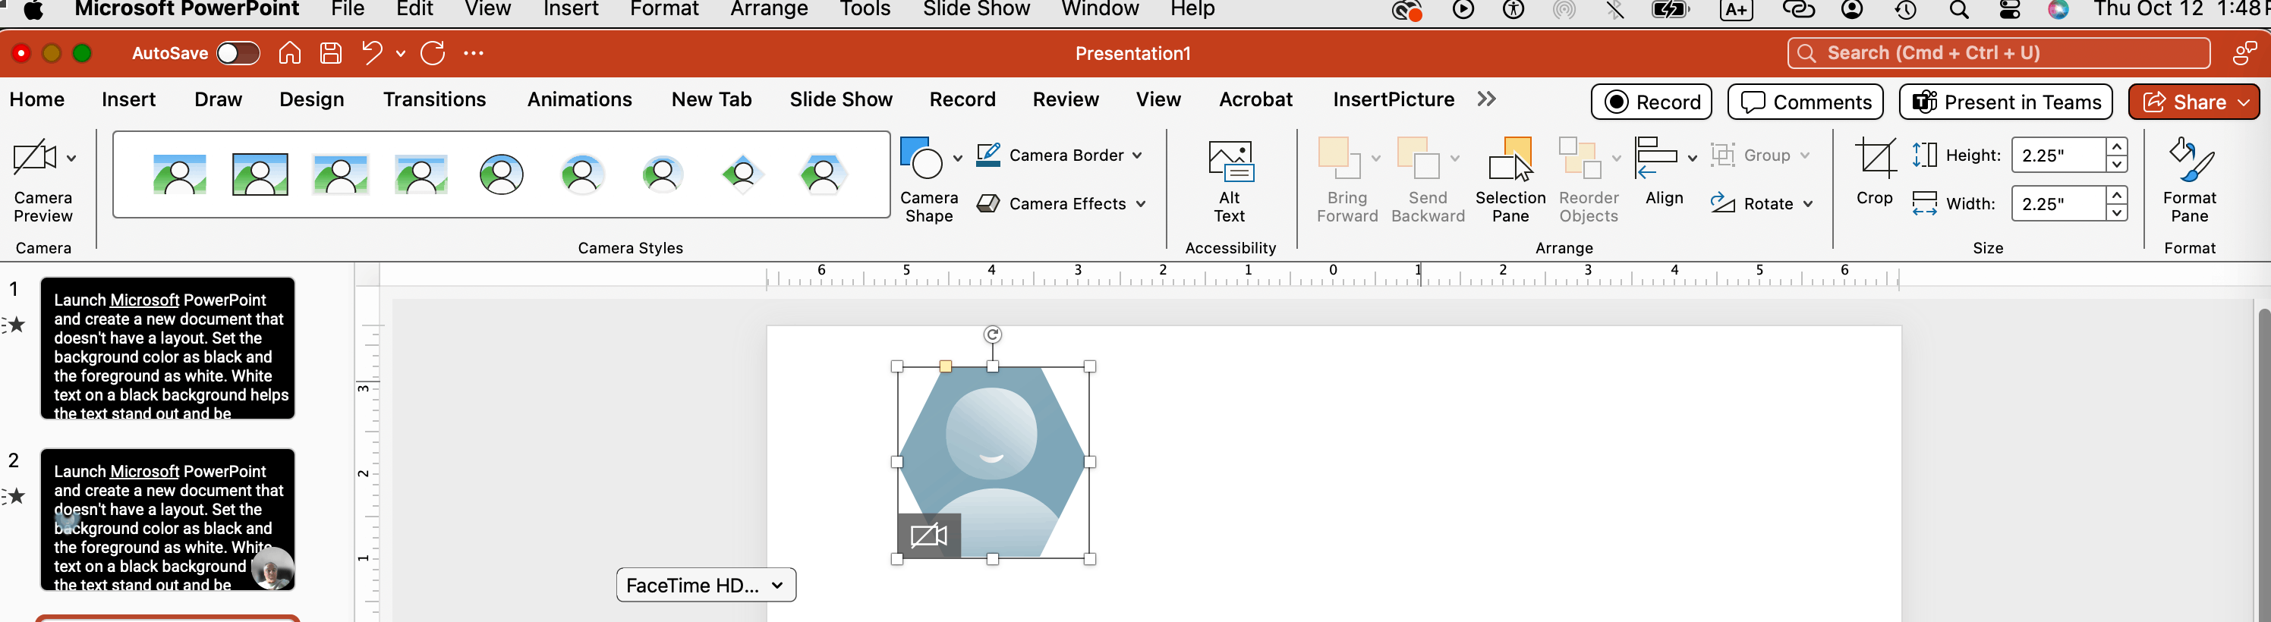Click the Height input field
The image size is (2271, 622).
click(2058, 155)
